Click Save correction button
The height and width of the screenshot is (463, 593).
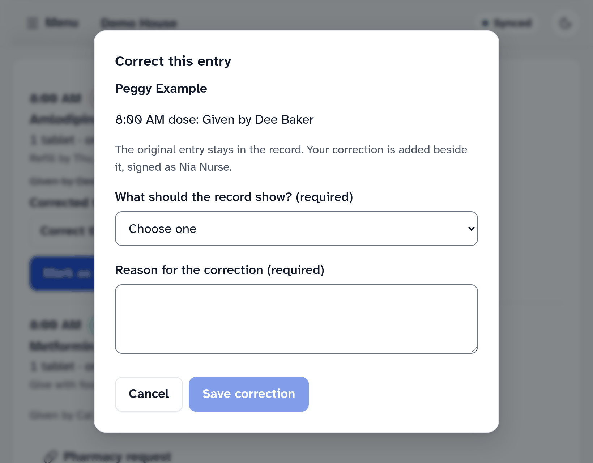[x=249, y=394]
